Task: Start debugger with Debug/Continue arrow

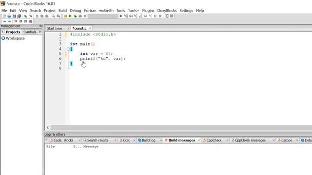Action: coord(121,16)
